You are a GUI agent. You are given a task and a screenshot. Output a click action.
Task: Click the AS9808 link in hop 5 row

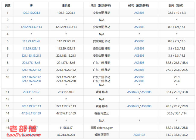[139, 41]
